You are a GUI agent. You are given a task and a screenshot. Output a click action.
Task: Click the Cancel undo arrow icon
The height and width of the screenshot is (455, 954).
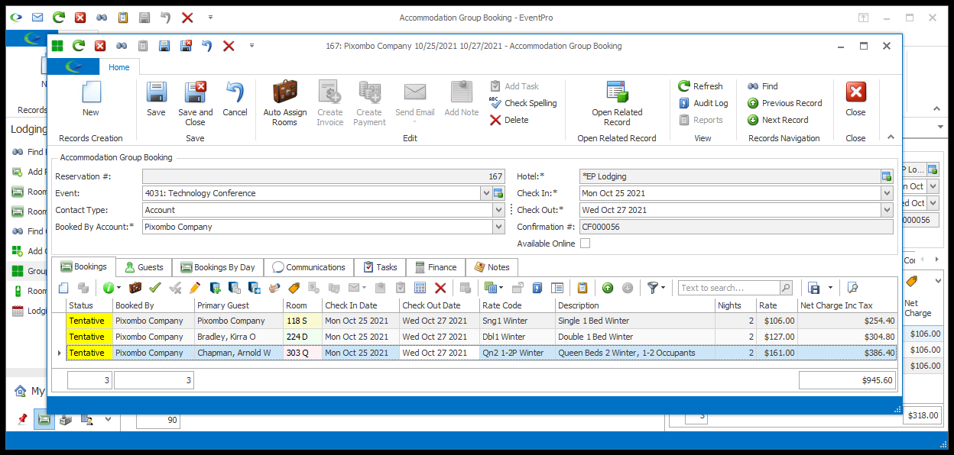click(235, 92)
